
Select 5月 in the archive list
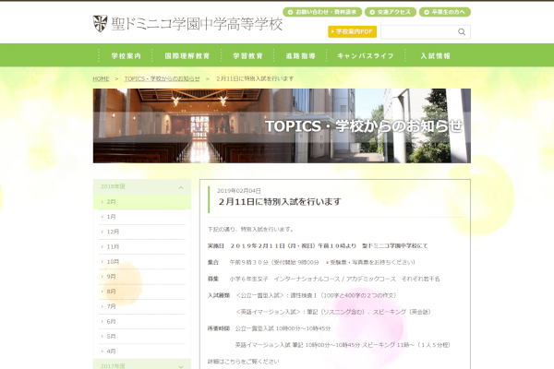(142, 336)
